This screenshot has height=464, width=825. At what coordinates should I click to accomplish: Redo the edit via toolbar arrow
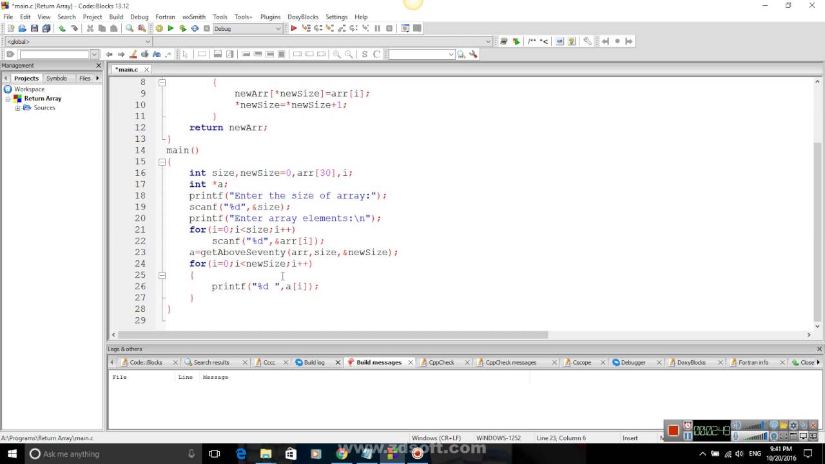click(x=73, y=28)
